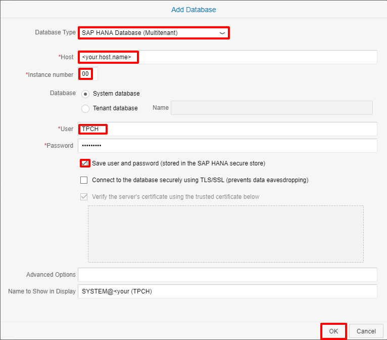Select the System database radio button

tap(85, 94)
